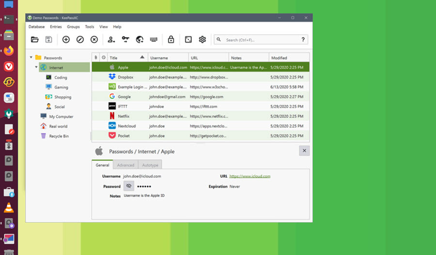Open Vivaldi browser from the dock
This screenshot has width=436, height=255.
pos(9,67)
